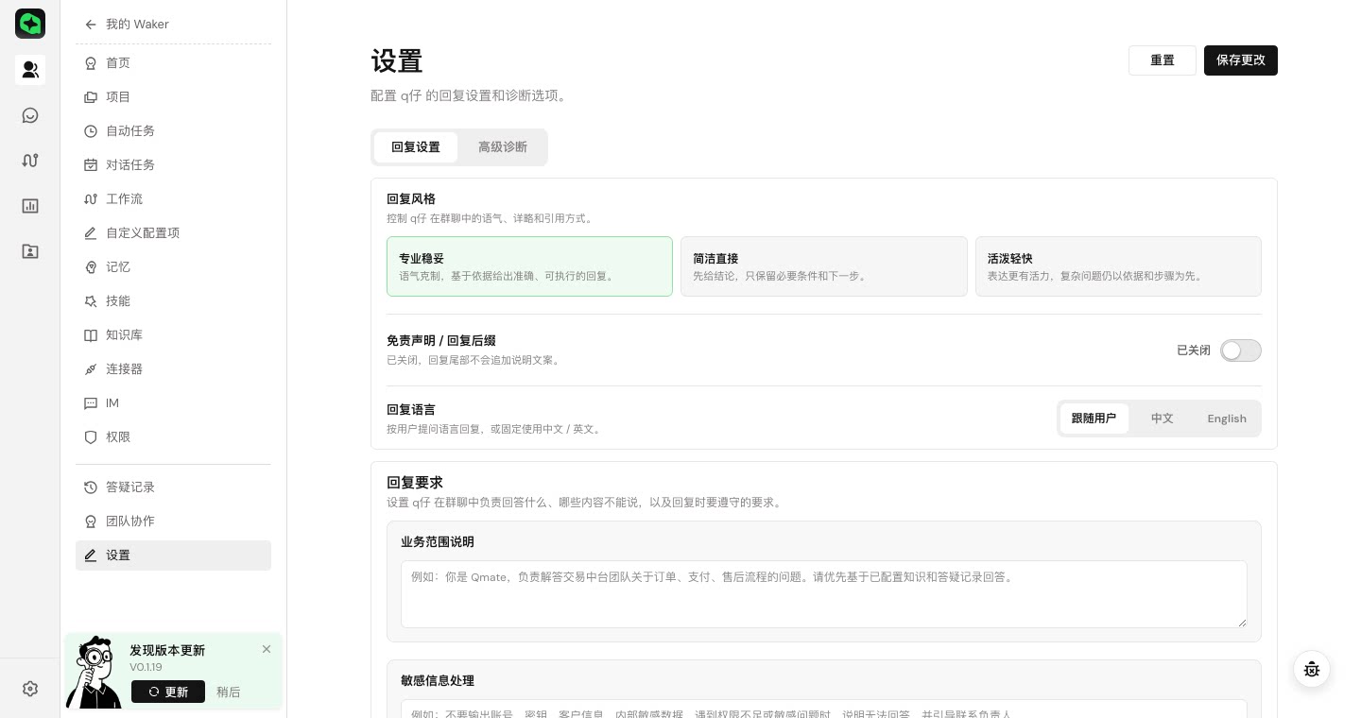1361x718 pixels.
Task: Open the floating bug debug icon
Action: 1312,669
